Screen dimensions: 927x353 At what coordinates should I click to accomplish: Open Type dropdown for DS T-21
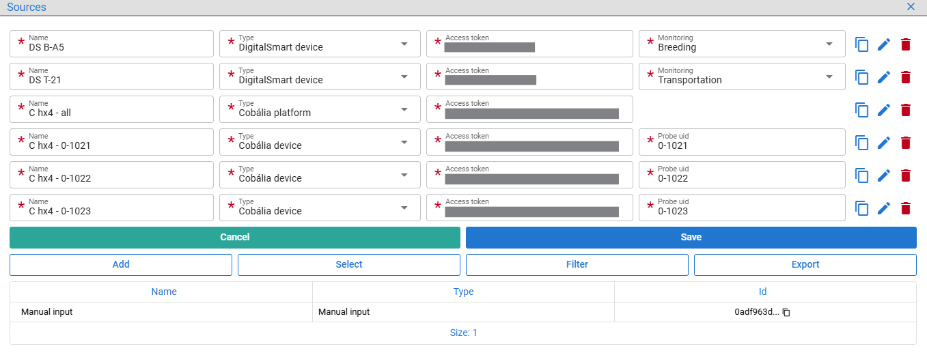pos(320,76)
